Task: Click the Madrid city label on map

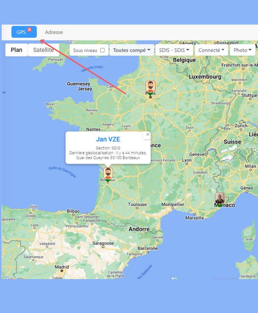Action: pos(62,268)
